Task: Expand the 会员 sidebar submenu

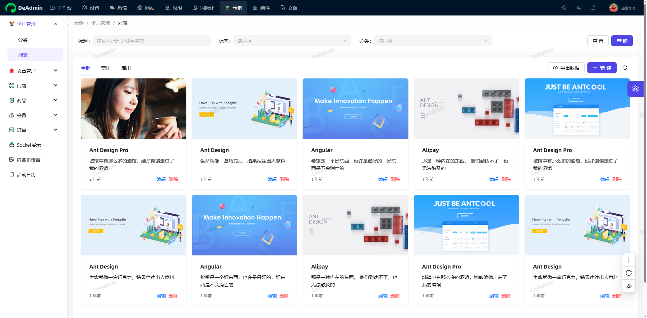Action: pos(34,115)
